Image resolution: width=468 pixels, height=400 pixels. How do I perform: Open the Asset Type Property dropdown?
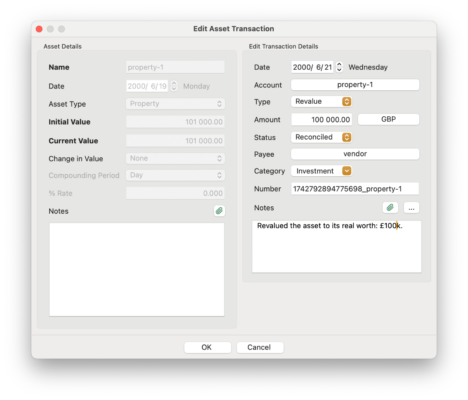pos(175,104)
